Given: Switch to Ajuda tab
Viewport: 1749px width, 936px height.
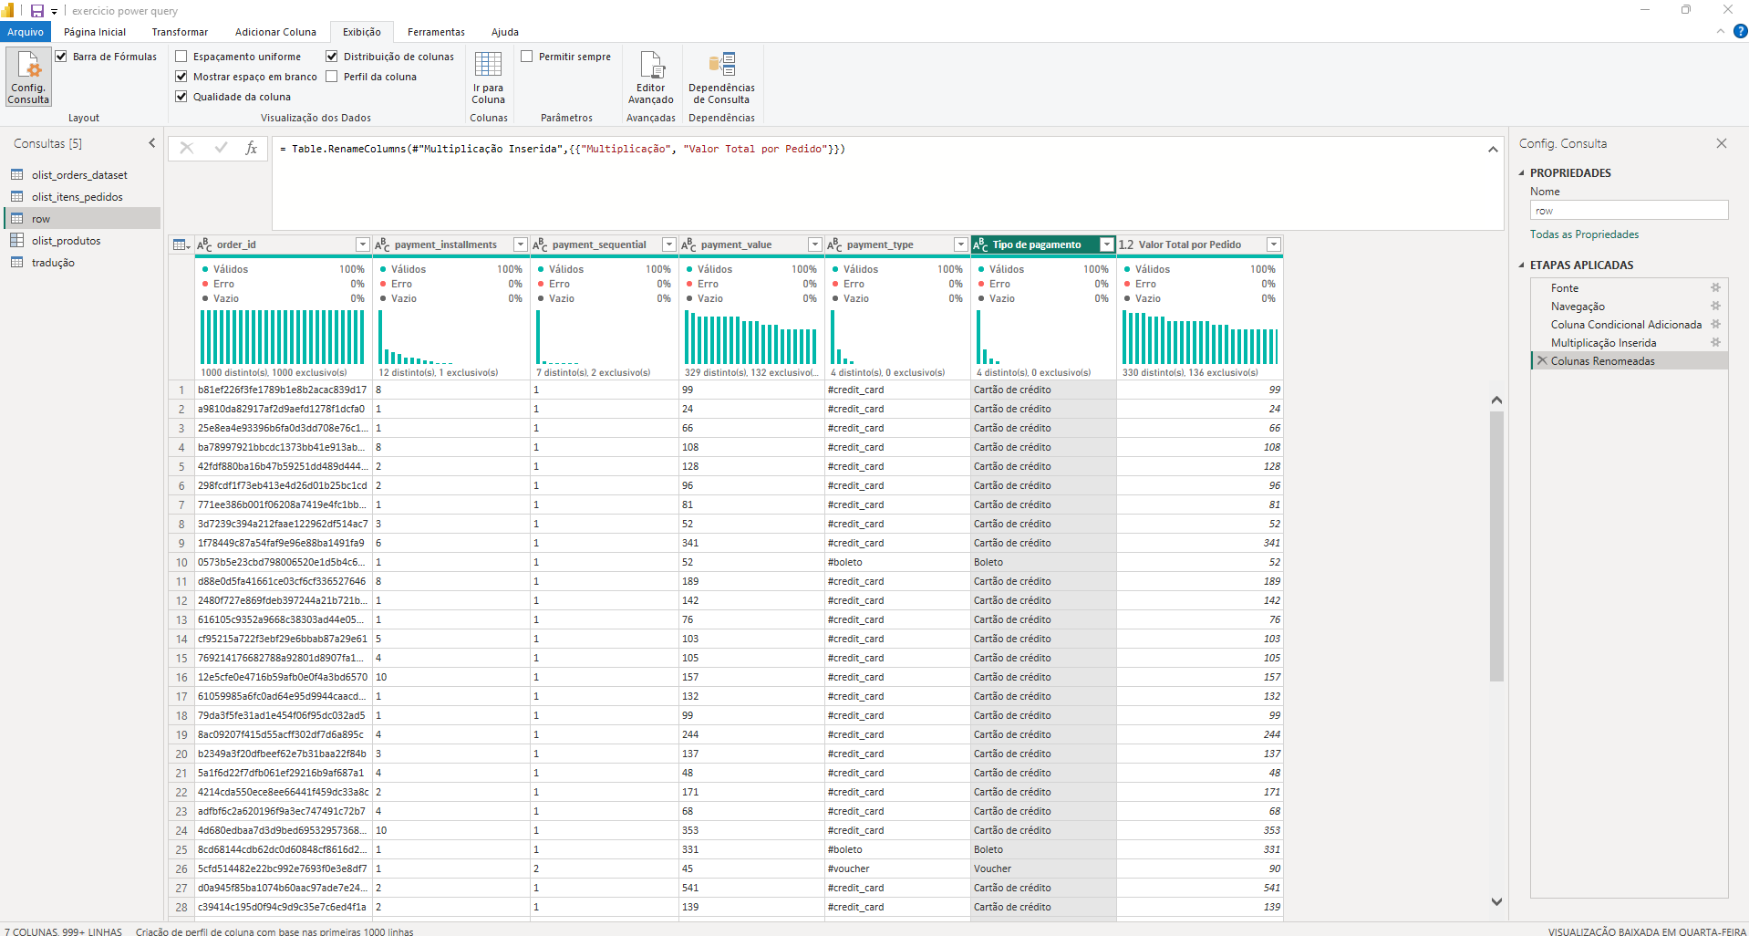Looking at the screenshot, I should tap(505, 32).
